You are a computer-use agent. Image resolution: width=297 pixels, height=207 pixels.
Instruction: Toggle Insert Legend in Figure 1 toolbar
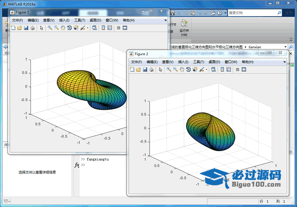click(109, 28)
